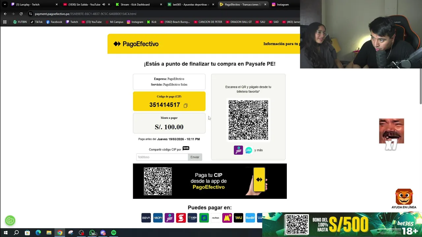Viewport: 422px width, 237px height.
Task: Click the address bar URL
Action: pos(86,14)
